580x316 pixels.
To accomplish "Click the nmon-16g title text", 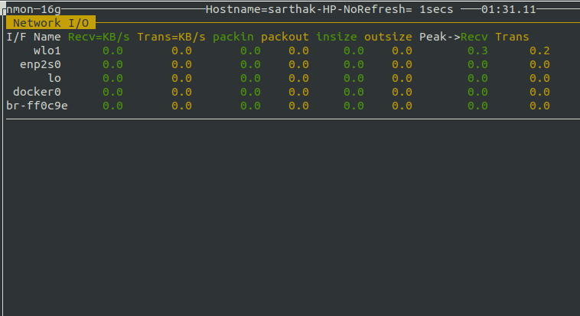I will [x=34, y=9].
